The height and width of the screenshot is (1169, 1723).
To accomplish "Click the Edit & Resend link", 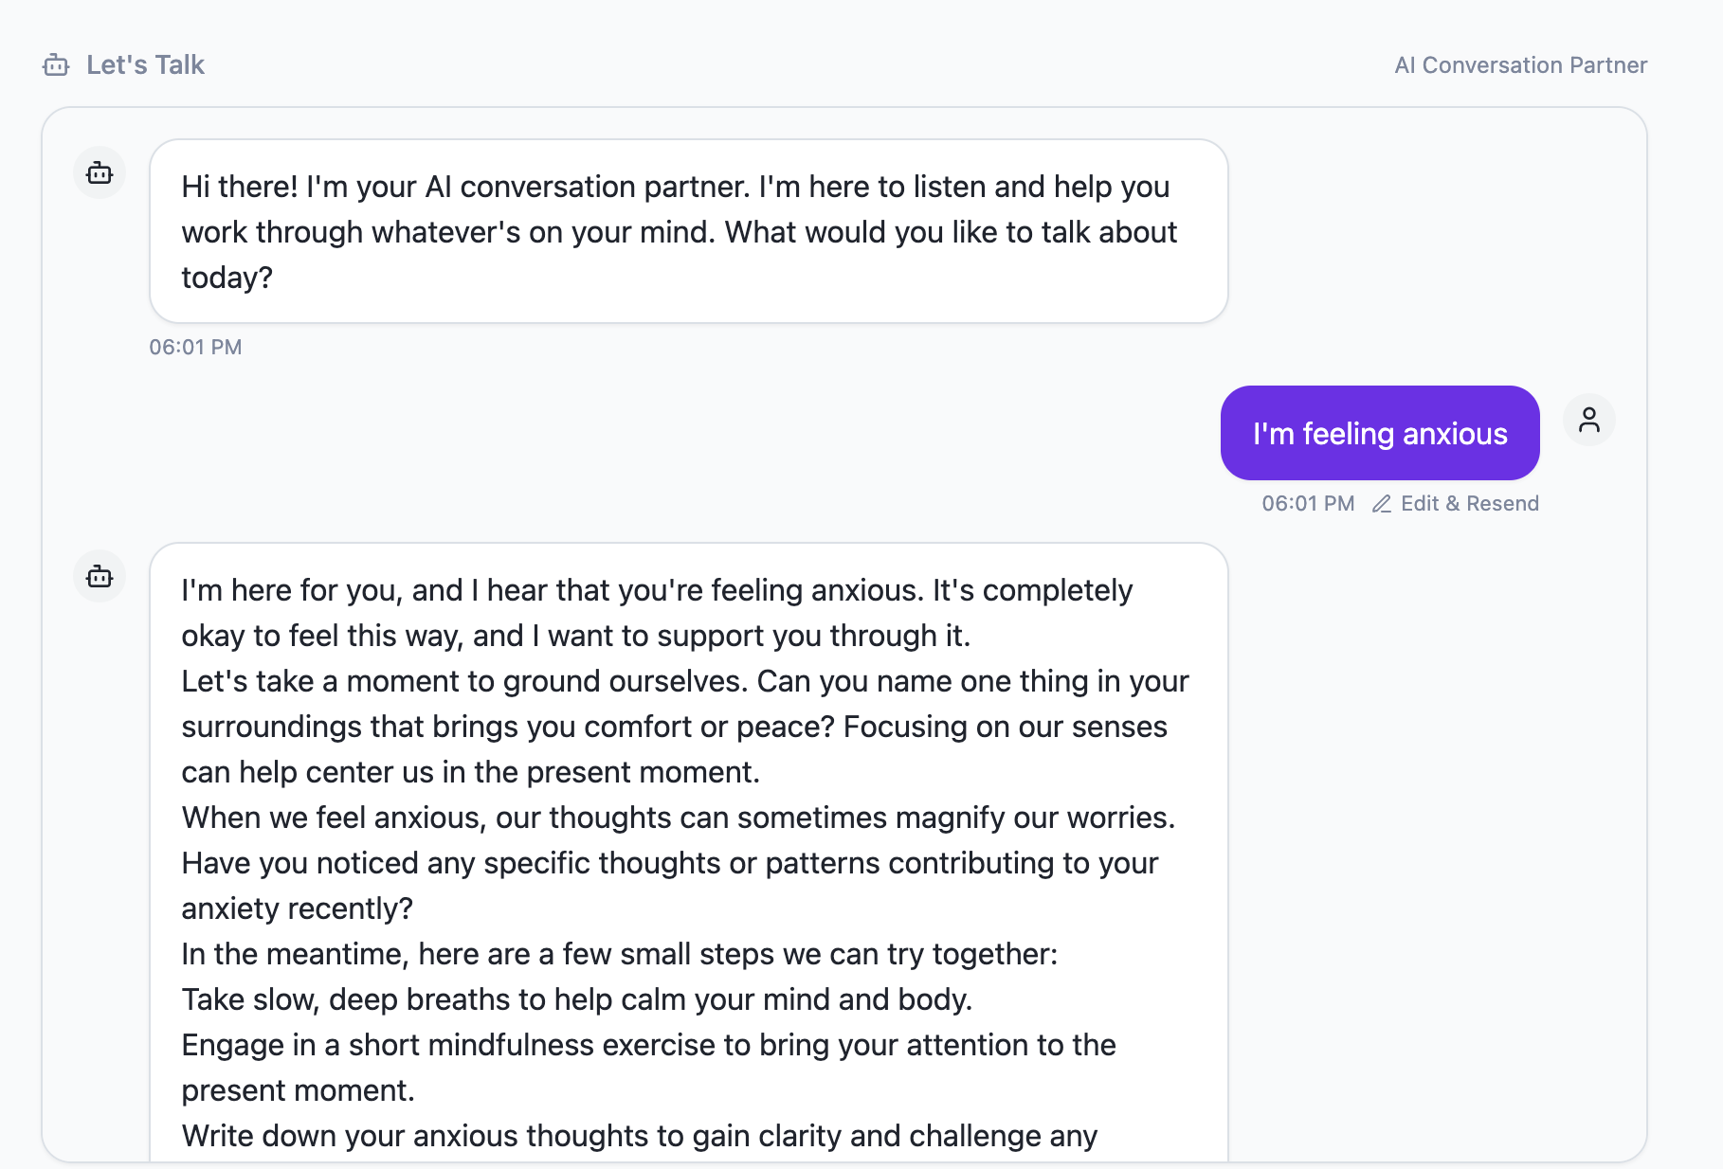I will 1470,503.
